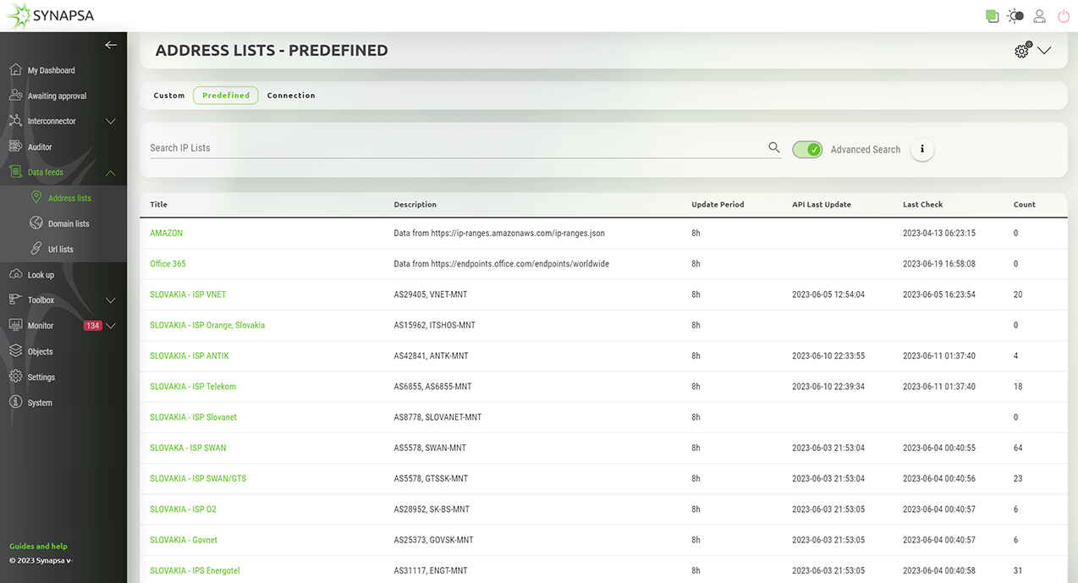Click the search magnifier icon
This screenshot has height=583, width=1078.
774,147
